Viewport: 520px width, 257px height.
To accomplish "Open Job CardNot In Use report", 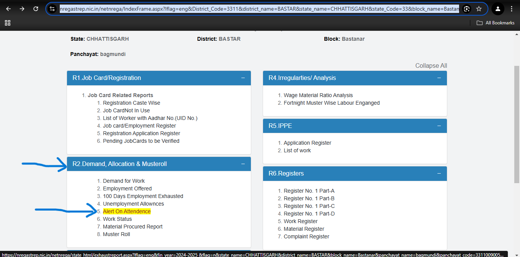I will coord(126,110).
